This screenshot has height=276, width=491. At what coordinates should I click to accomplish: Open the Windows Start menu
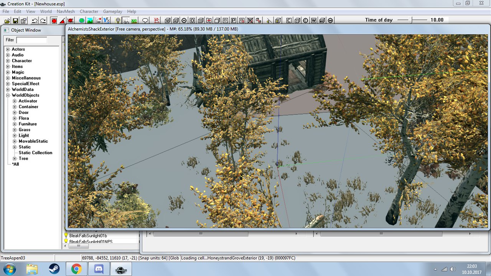pyautogui.click(x=9, y=269)
